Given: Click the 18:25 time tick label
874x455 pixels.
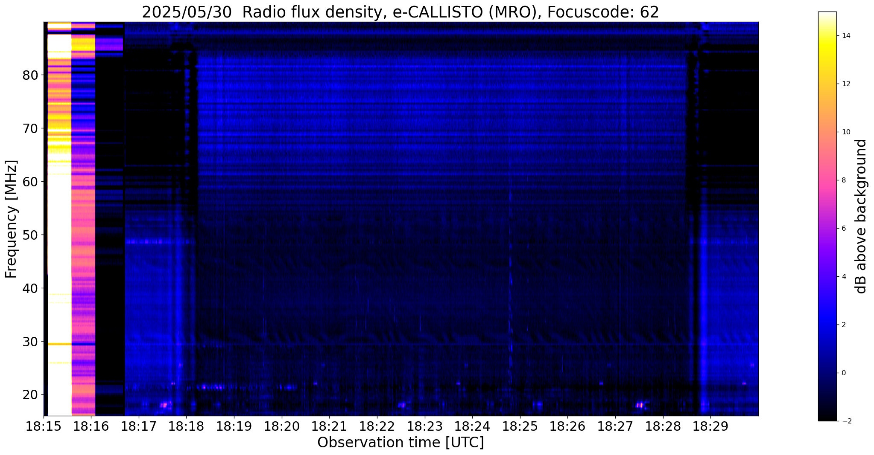Looking at the screenshot, I should [x=520, y=427].
